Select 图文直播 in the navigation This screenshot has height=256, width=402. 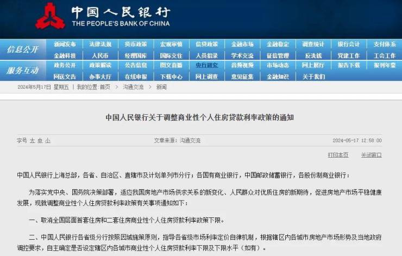click(x=171, y=65)
